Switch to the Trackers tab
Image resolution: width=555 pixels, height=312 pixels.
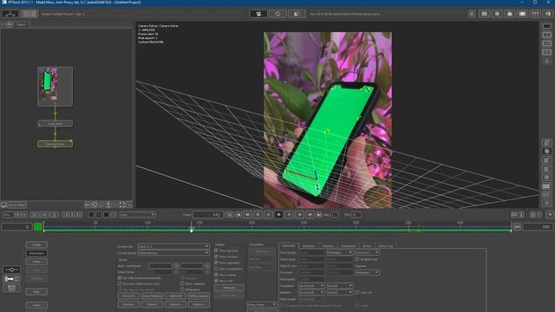[x=328, y=246]
